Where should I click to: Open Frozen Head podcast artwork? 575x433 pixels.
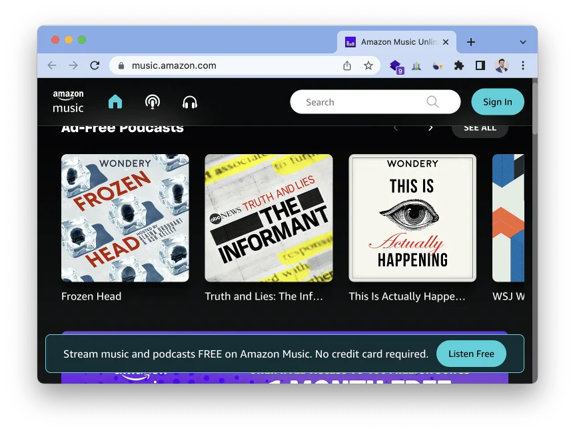[125, 218]
